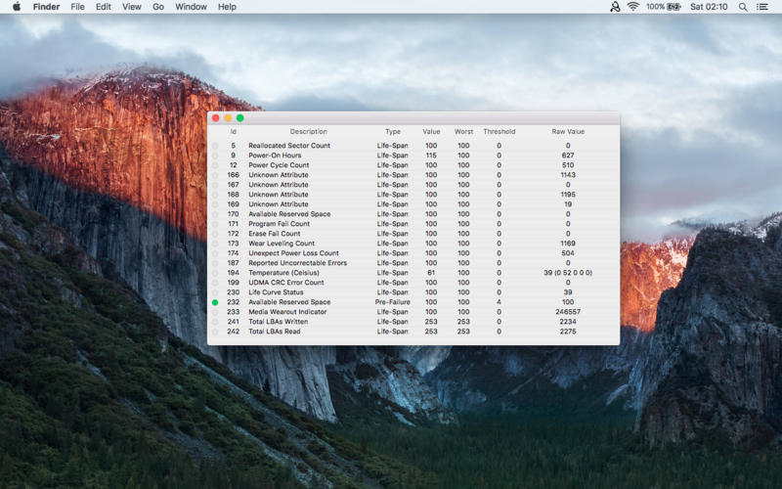This screenshot has height=489, width=782.
Task: Select the Media Wearout Indicator row
Action: coord(413,312)
